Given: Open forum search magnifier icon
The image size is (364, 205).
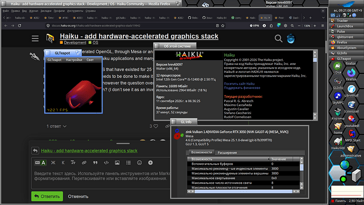Looking at the screenshot, I should [x=279, y=39].
